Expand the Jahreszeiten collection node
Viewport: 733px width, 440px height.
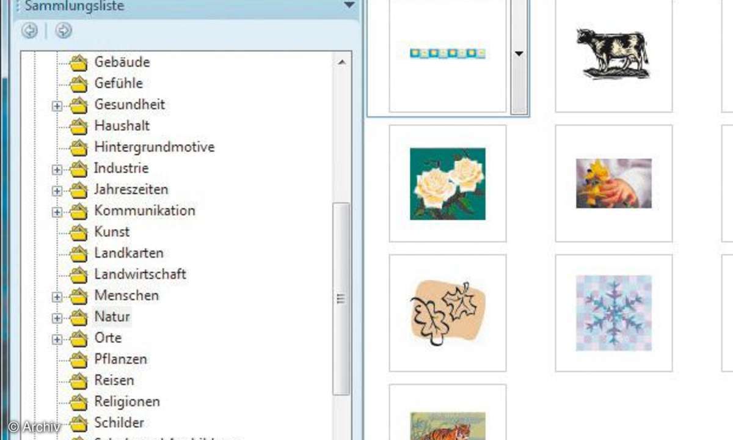57,191
